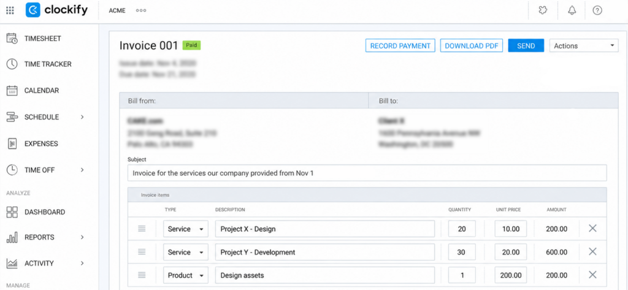Click the AMOUNT column header
628x290 pixels.
pyautogui.click(x=556, y=210)
